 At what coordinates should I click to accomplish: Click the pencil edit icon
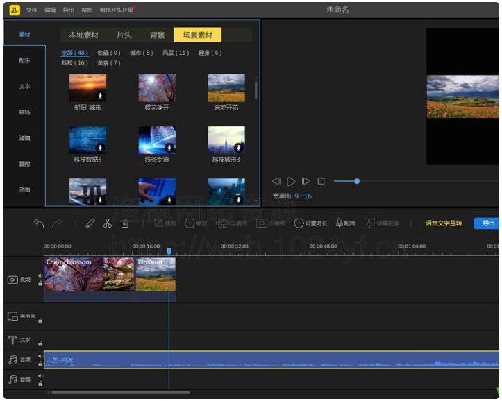click(x=90, y=223)
